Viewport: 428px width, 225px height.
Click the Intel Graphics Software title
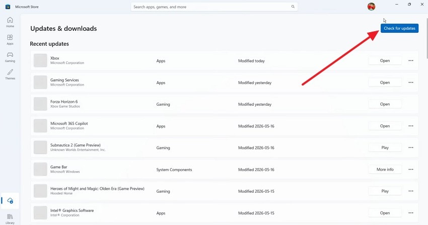click(x=72, y=210)
